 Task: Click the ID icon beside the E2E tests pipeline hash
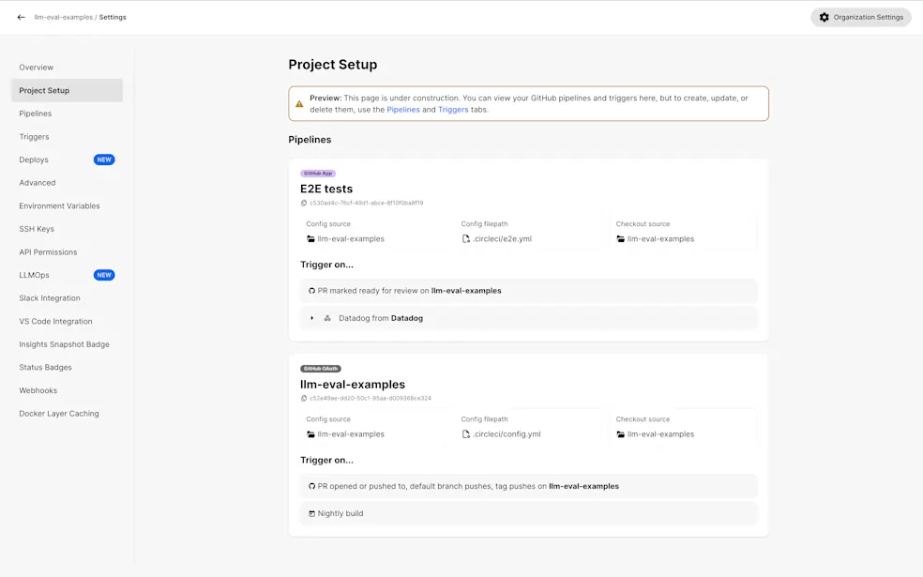(304, 203)
